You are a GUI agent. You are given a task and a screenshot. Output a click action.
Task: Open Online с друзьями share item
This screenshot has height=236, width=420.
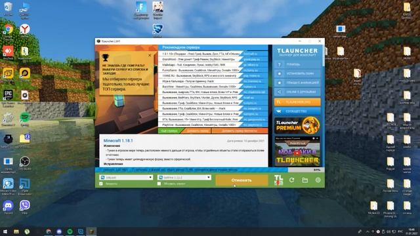(297, 92)
